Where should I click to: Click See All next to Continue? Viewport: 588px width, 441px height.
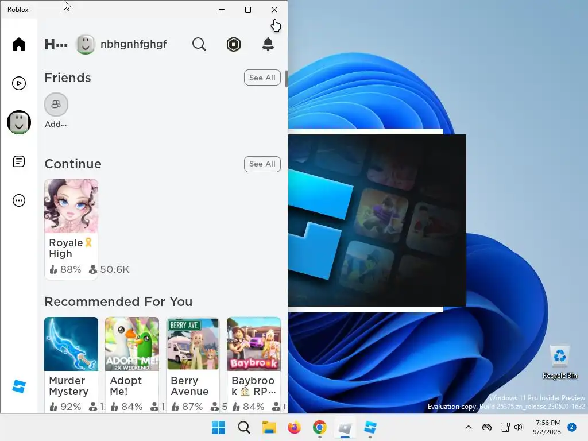262,164
